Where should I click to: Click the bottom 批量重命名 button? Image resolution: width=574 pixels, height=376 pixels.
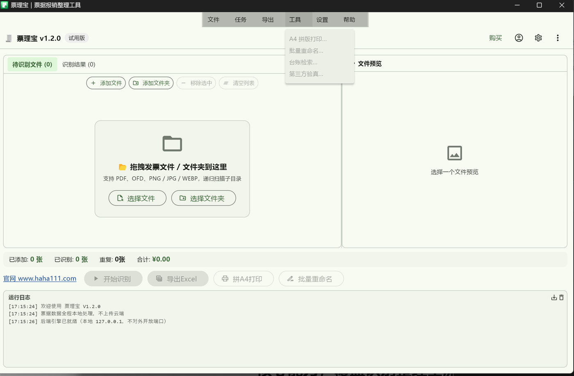tap(311, 279)
